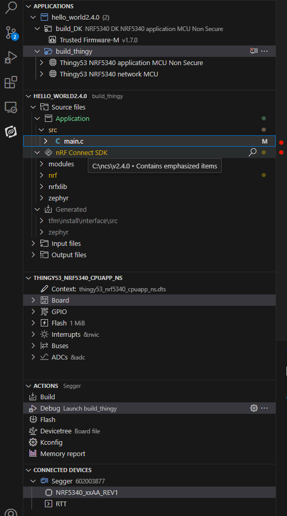This screenshot has width=287, height=516.
Task: Click the Flash action
Action: pyautogui.click(x=47, y=419)
